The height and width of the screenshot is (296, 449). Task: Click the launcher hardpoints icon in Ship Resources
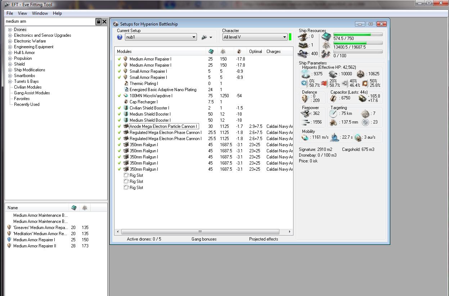click(303, 45)
